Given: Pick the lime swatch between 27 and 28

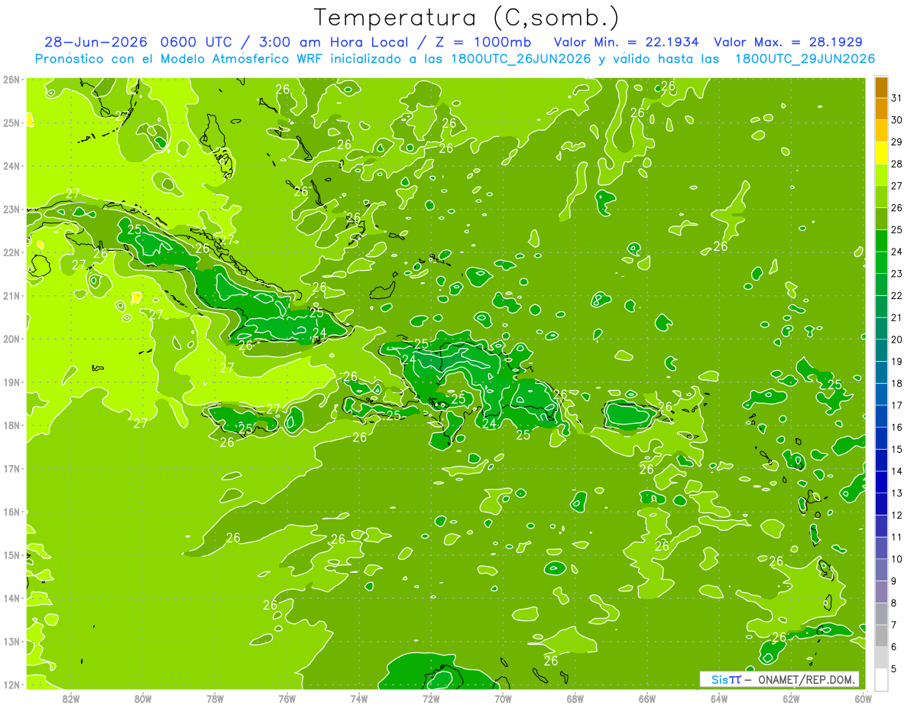Looking at the screenshot, I should (881, 175).
